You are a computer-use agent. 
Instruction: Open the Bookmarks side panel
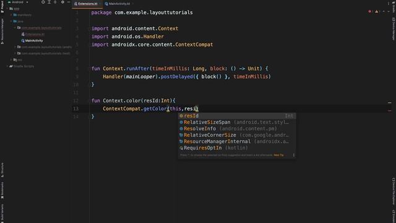point(2,191)
